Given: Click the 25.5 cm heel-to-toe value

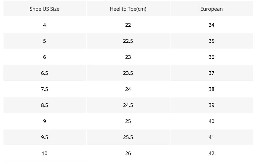Looking at the screenshot, I should pyautogui.click(x=128, y=137).
